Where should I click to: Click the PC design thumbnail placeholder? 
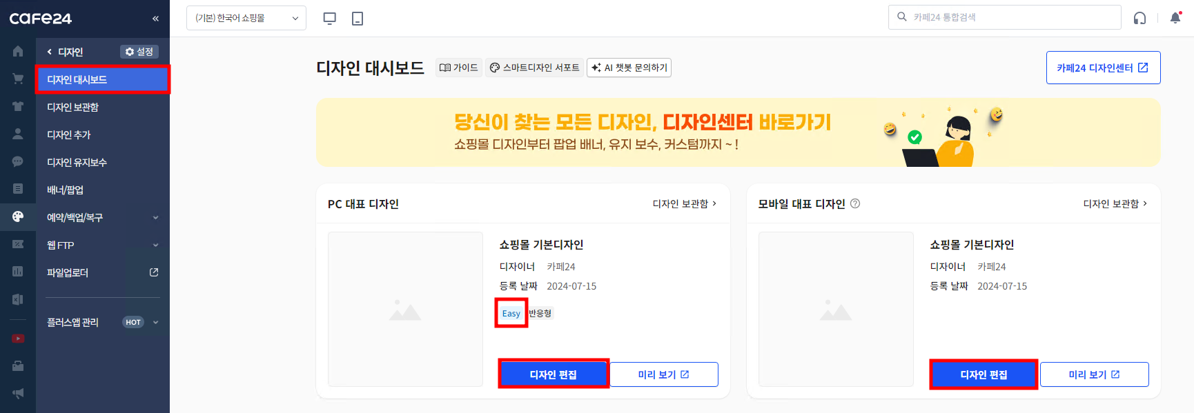[405, 309]
